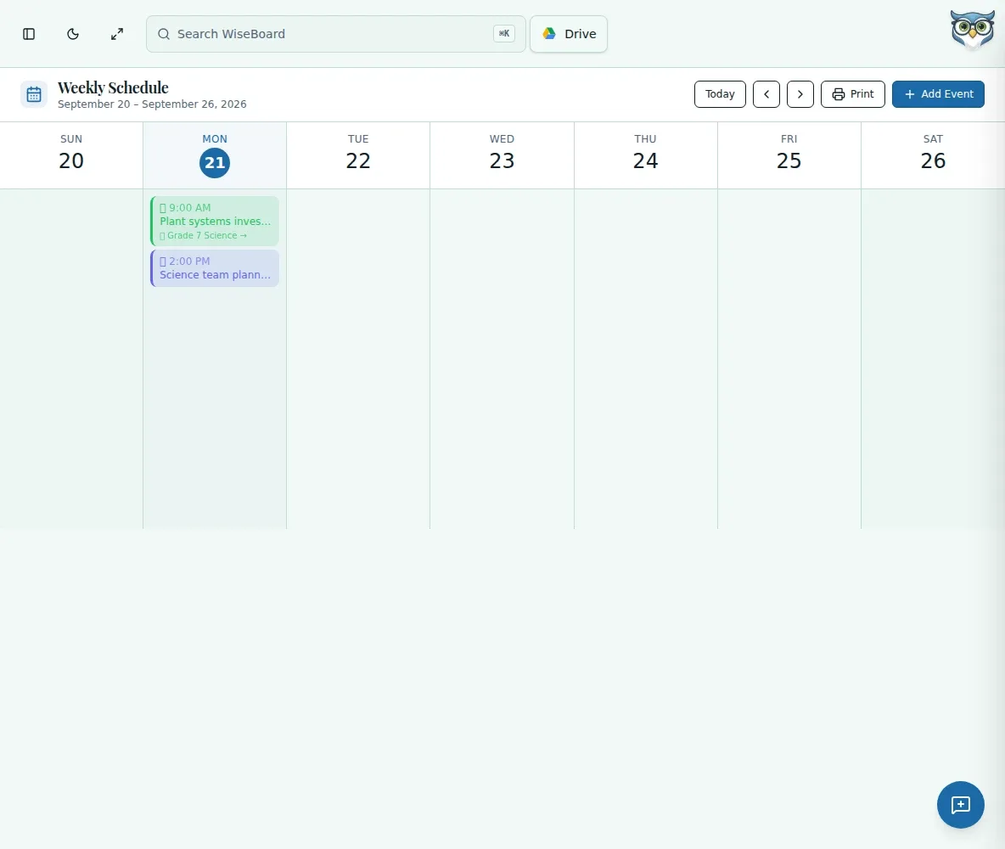Image resolution: width=1005 pixels, height=849 pixels.
Task: Select Wednesday 23 column header
Action: point(502,154)
